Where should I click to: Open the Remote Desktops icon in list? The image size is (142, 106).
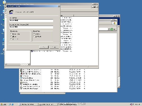click(x=21, y=78)
